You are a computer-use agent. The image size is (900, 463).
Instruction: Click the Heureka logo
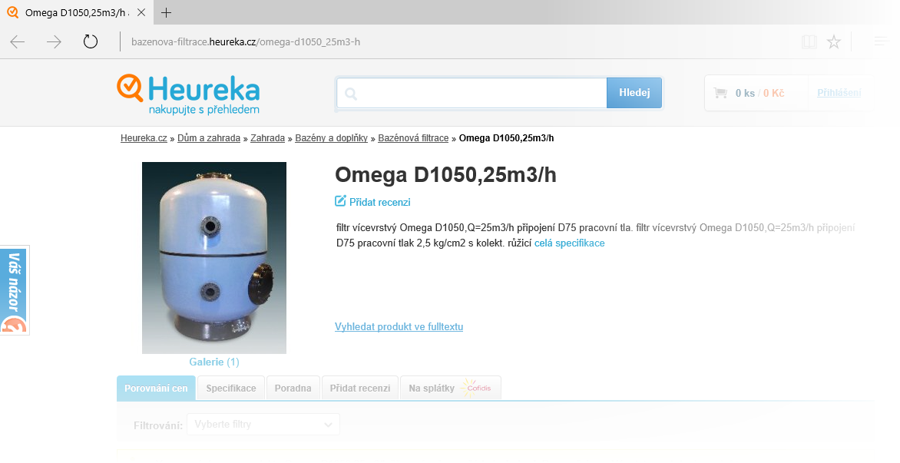tap(188, 94)
